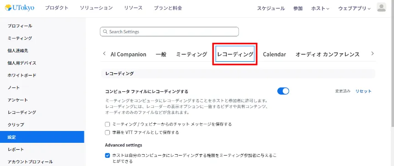Switch to the Calendar tab
The image size is (394, 166).
[x=275, y=54]
